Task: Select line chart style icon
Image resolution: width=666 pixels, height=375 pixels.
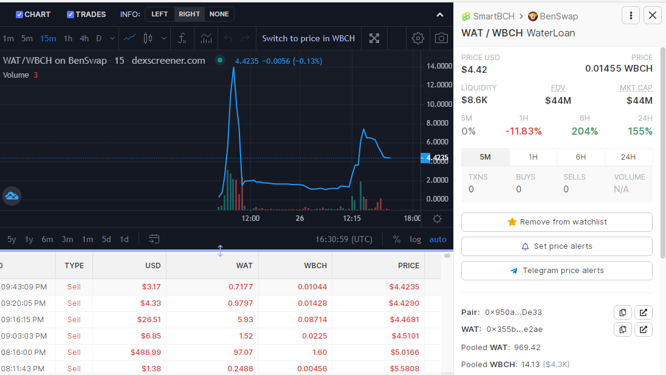Action: [129, 38]
